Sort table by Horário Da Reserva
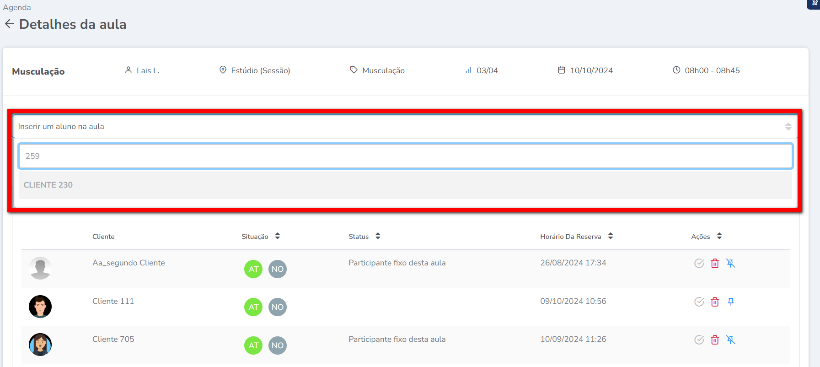Screen dimensions: 820x367 [x=610, y=236]
